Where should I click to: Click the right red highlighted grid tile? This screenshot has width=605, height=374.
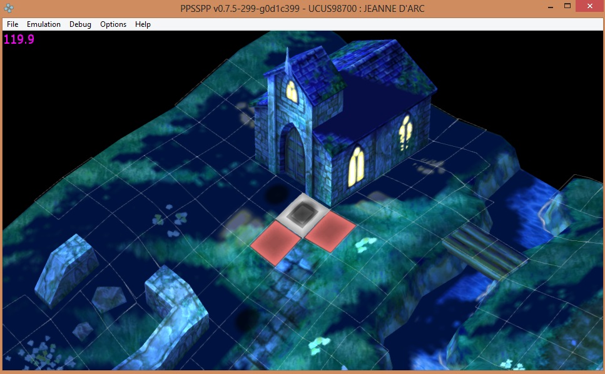(330, 230)
